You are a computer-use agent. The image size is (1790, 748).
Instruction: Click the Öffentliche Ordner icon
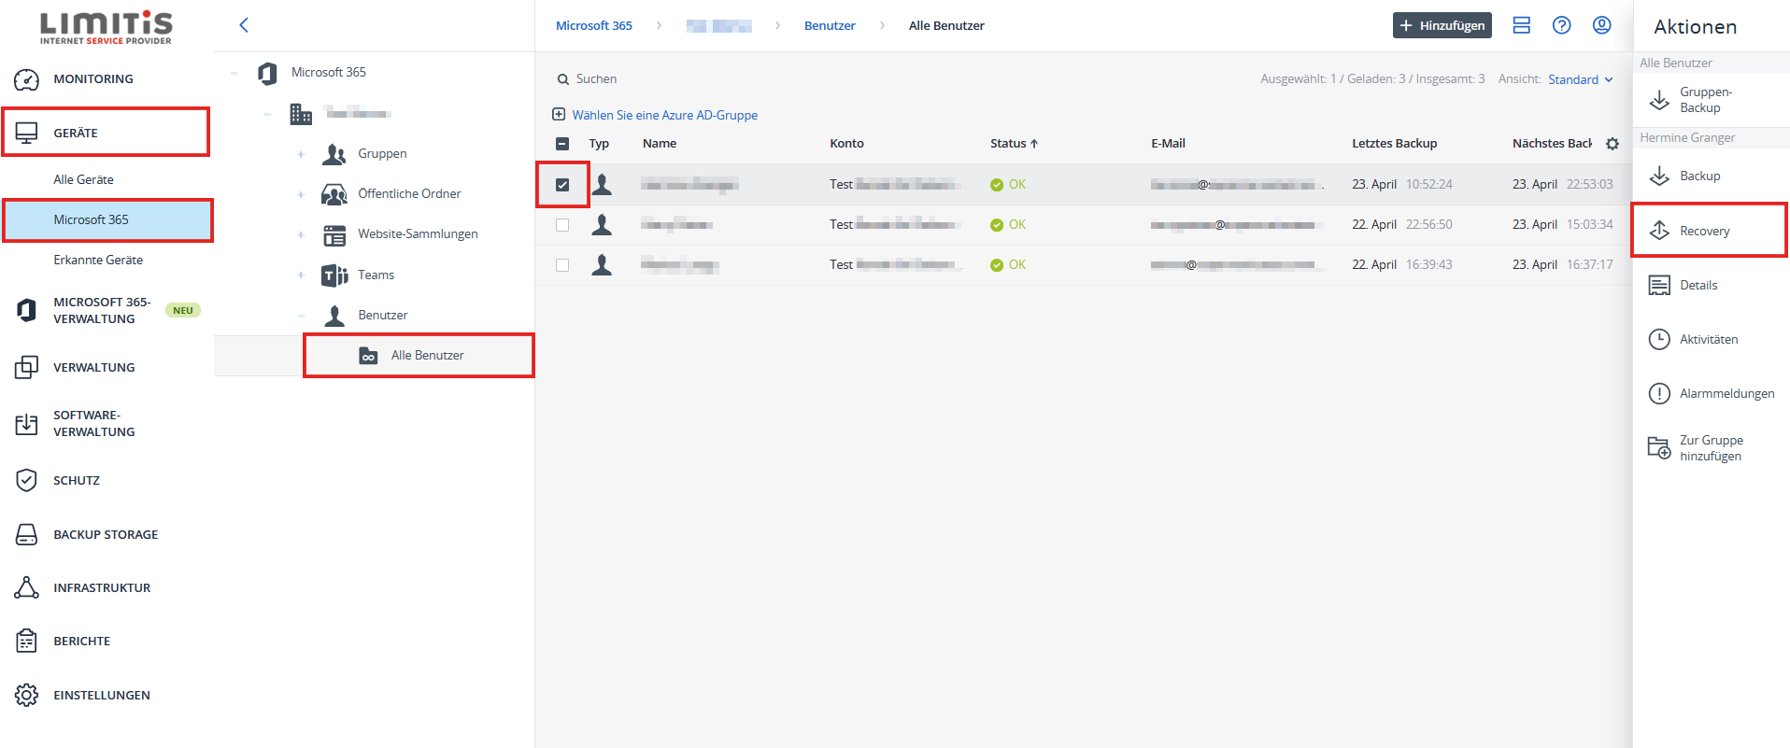tap(334, 194)
